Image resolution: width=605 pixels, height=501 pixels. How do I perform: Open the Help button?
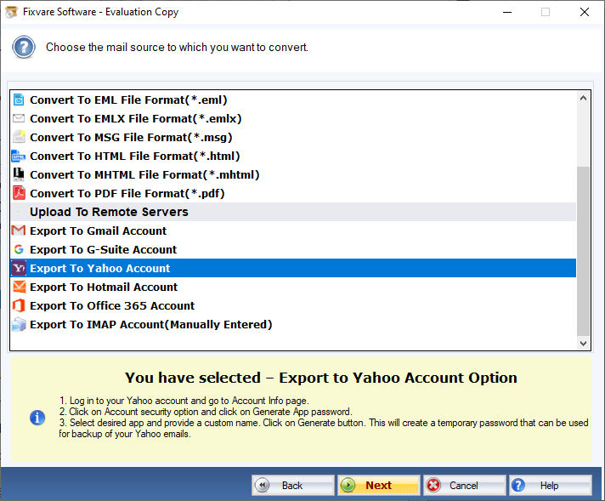(551, 485)
